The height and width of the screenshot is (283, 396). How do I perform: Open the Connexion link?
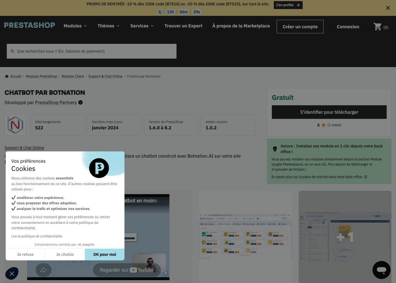click(x=348, y=27)
